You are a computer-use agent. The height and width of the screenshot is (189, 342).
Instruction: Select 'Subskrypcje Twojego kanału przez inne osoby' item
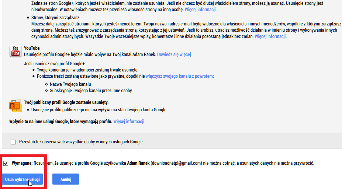point(91,91)
